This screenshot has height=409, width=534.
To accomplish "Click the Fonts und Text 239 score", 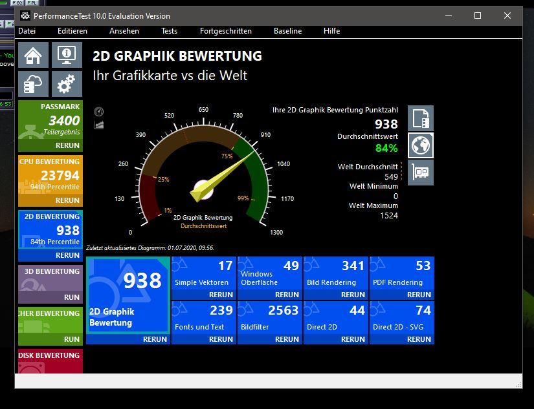I will (x=221, y=310).
